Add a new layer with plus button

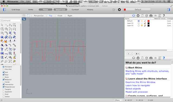pyautogui.click(x=129, y=54)
